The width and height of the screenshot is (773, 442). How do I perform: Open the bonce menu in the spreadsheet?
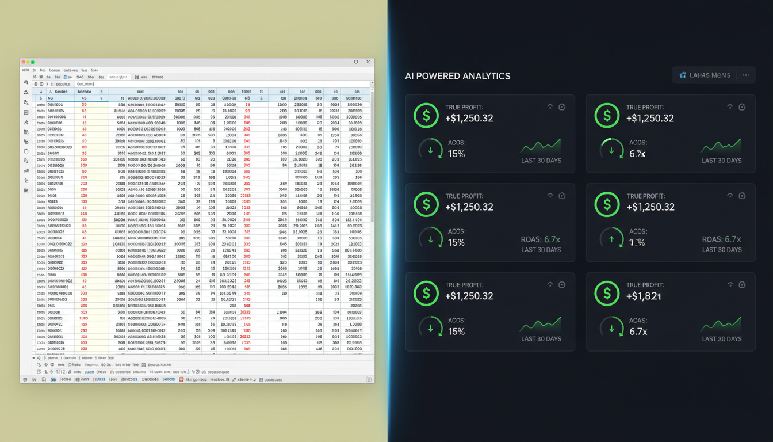[54, 70]
